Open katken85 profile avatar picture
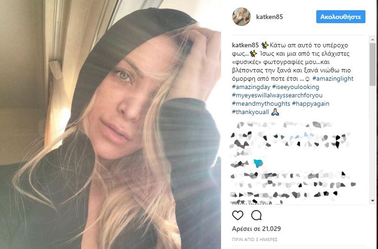This screenshot has width=378, height=249. click(x=241, y=17)
